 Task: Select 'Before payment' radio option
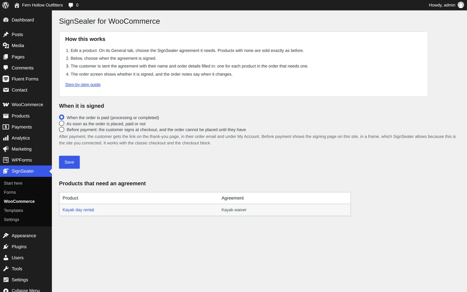(x=62, y=129)
